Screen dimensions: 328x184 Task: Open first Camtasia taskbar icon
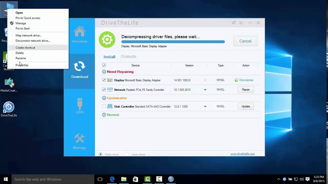pos(147,179)
